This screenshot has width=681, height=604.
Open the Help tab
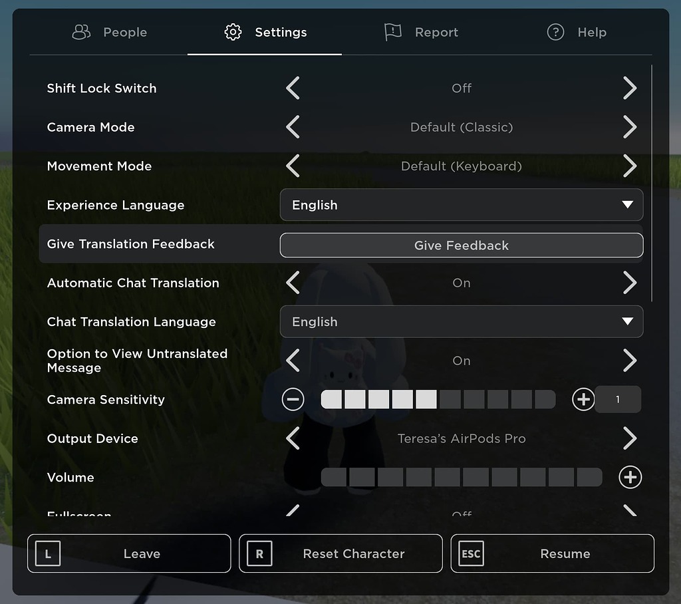pos(576,31)
